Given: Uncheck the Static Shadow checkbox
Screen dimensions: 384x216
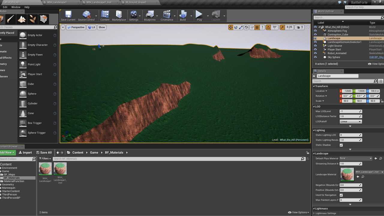Looking at the screenshot, I should (x=341, y=145).
